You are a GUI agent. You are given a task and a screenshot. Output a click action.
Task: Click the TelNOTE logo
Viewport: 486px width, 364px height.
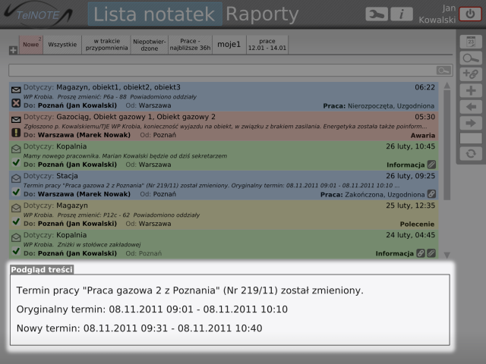click(x=38, y=14)
